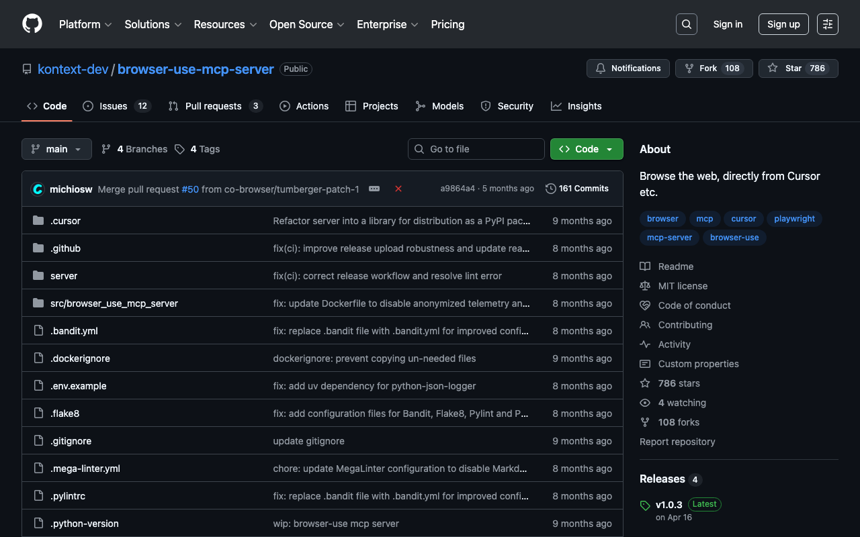Open the 161 Commits history link
The height and width of the screenshot is (537, 860).
(x=577, y=189)
